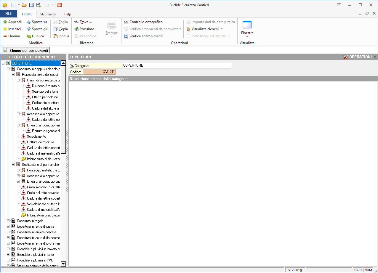The height and width of the screenshot is (273, 378).
Task: Expand Ponteggio metallico tree node
Action: (x=18, y=170)
